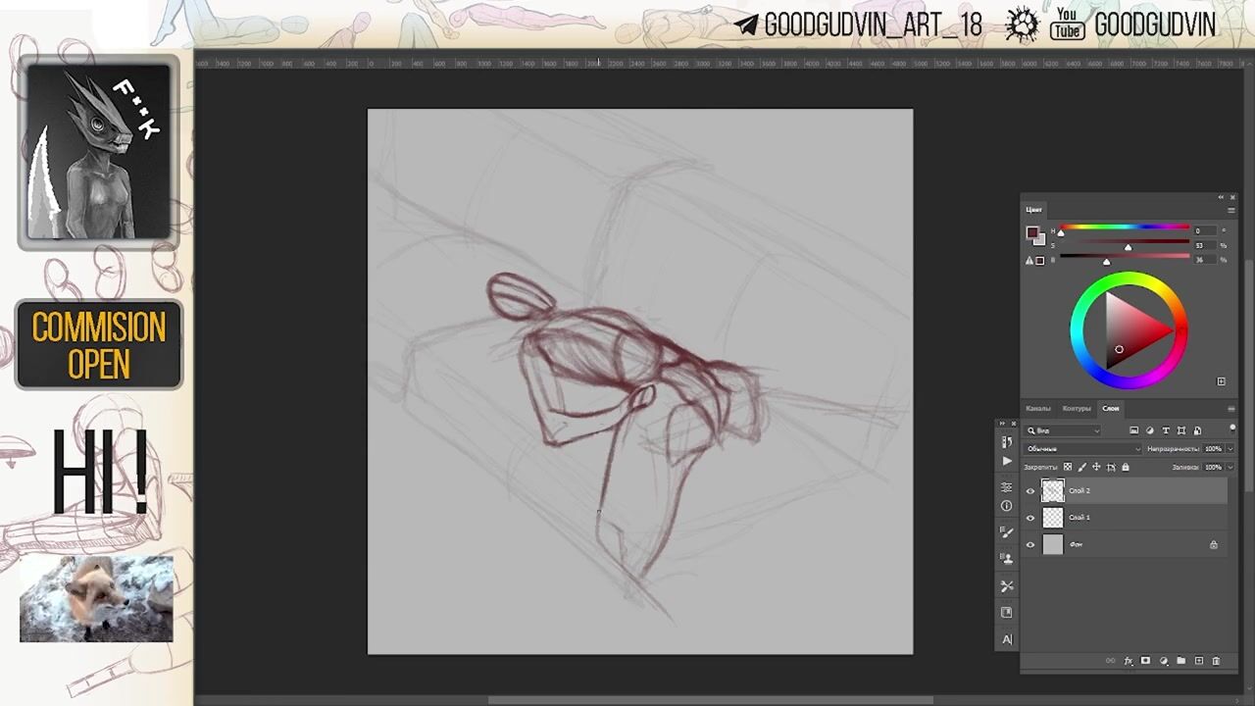The width and height of the screenshot is (1255, 706).
Task: Open the Brush Settings panel icon
Action: [1007, 532]
